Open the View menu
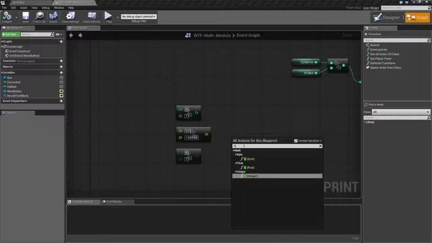The height and width of the screenshot is (243, 432). [34, 7]
